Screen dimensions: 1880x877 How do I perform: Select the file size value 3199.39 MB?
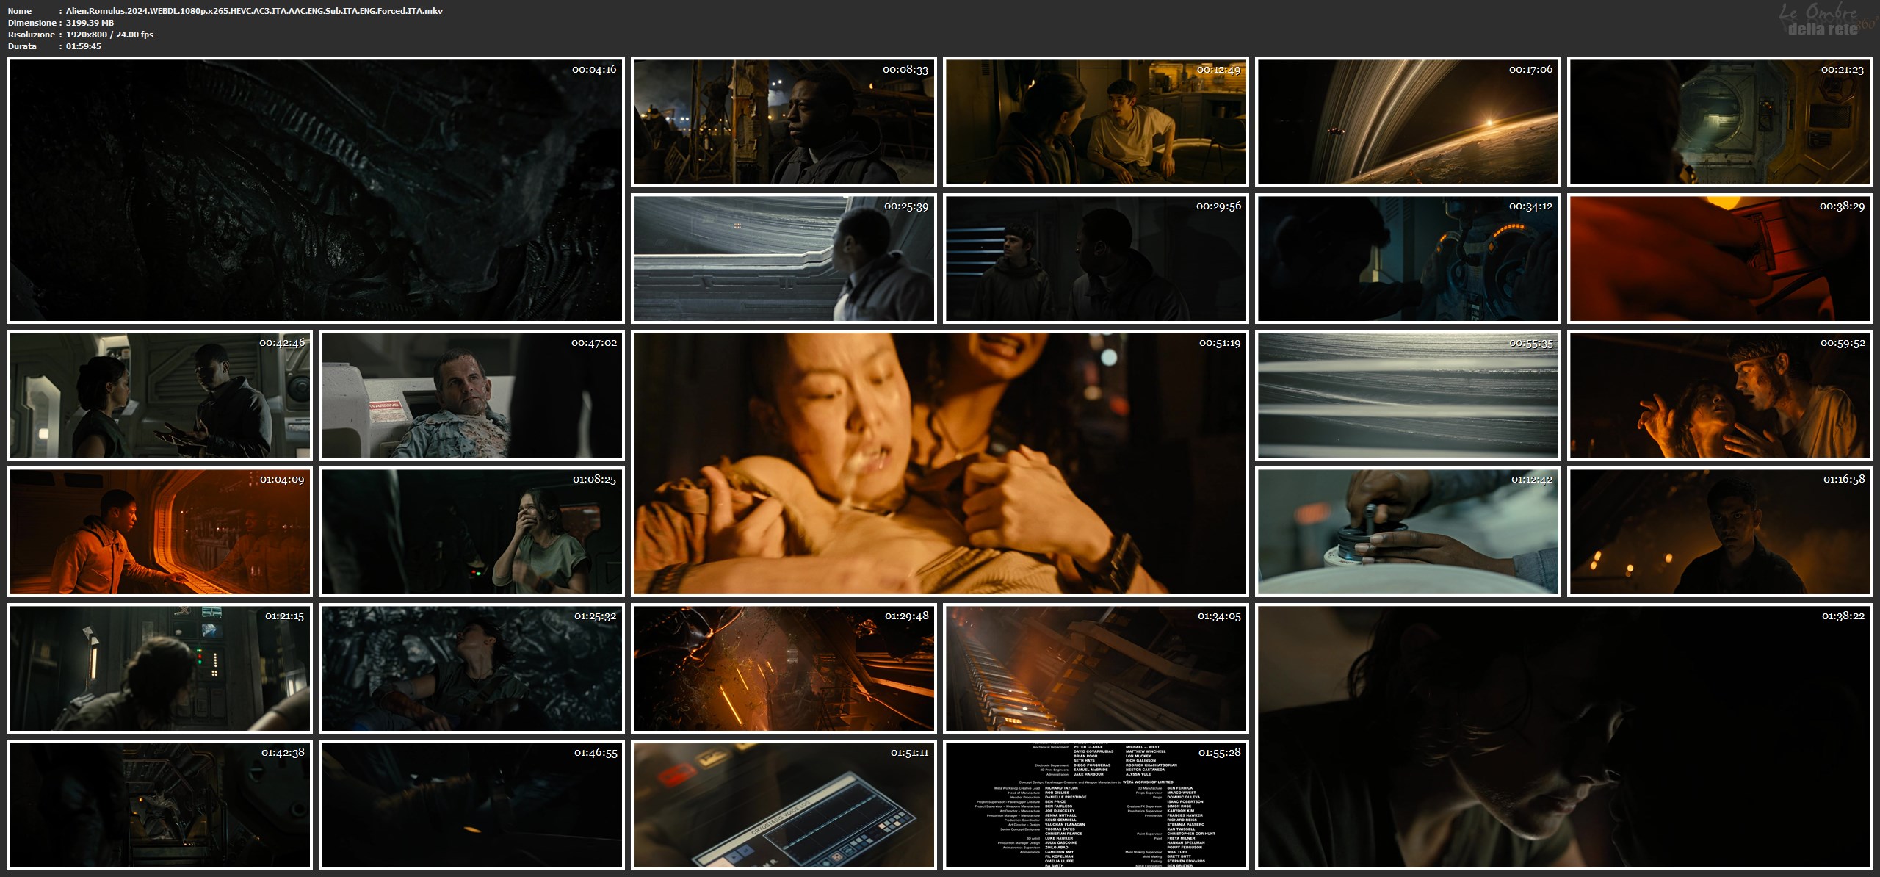pos(90,23)
